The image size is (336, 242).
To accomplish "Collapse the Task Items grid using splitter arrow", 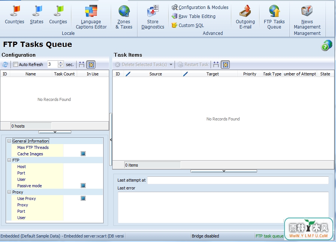I will [224, 171].
